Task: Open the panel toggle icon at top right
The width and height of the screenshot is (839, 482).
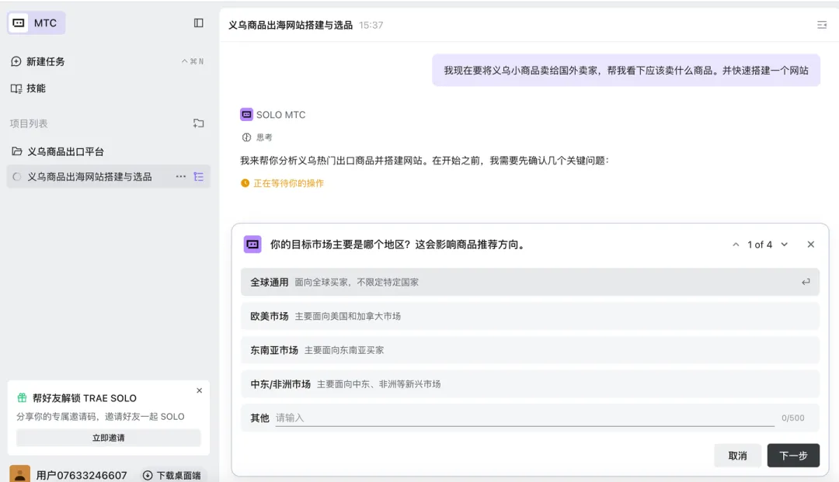Action: (x=822, y=25)
